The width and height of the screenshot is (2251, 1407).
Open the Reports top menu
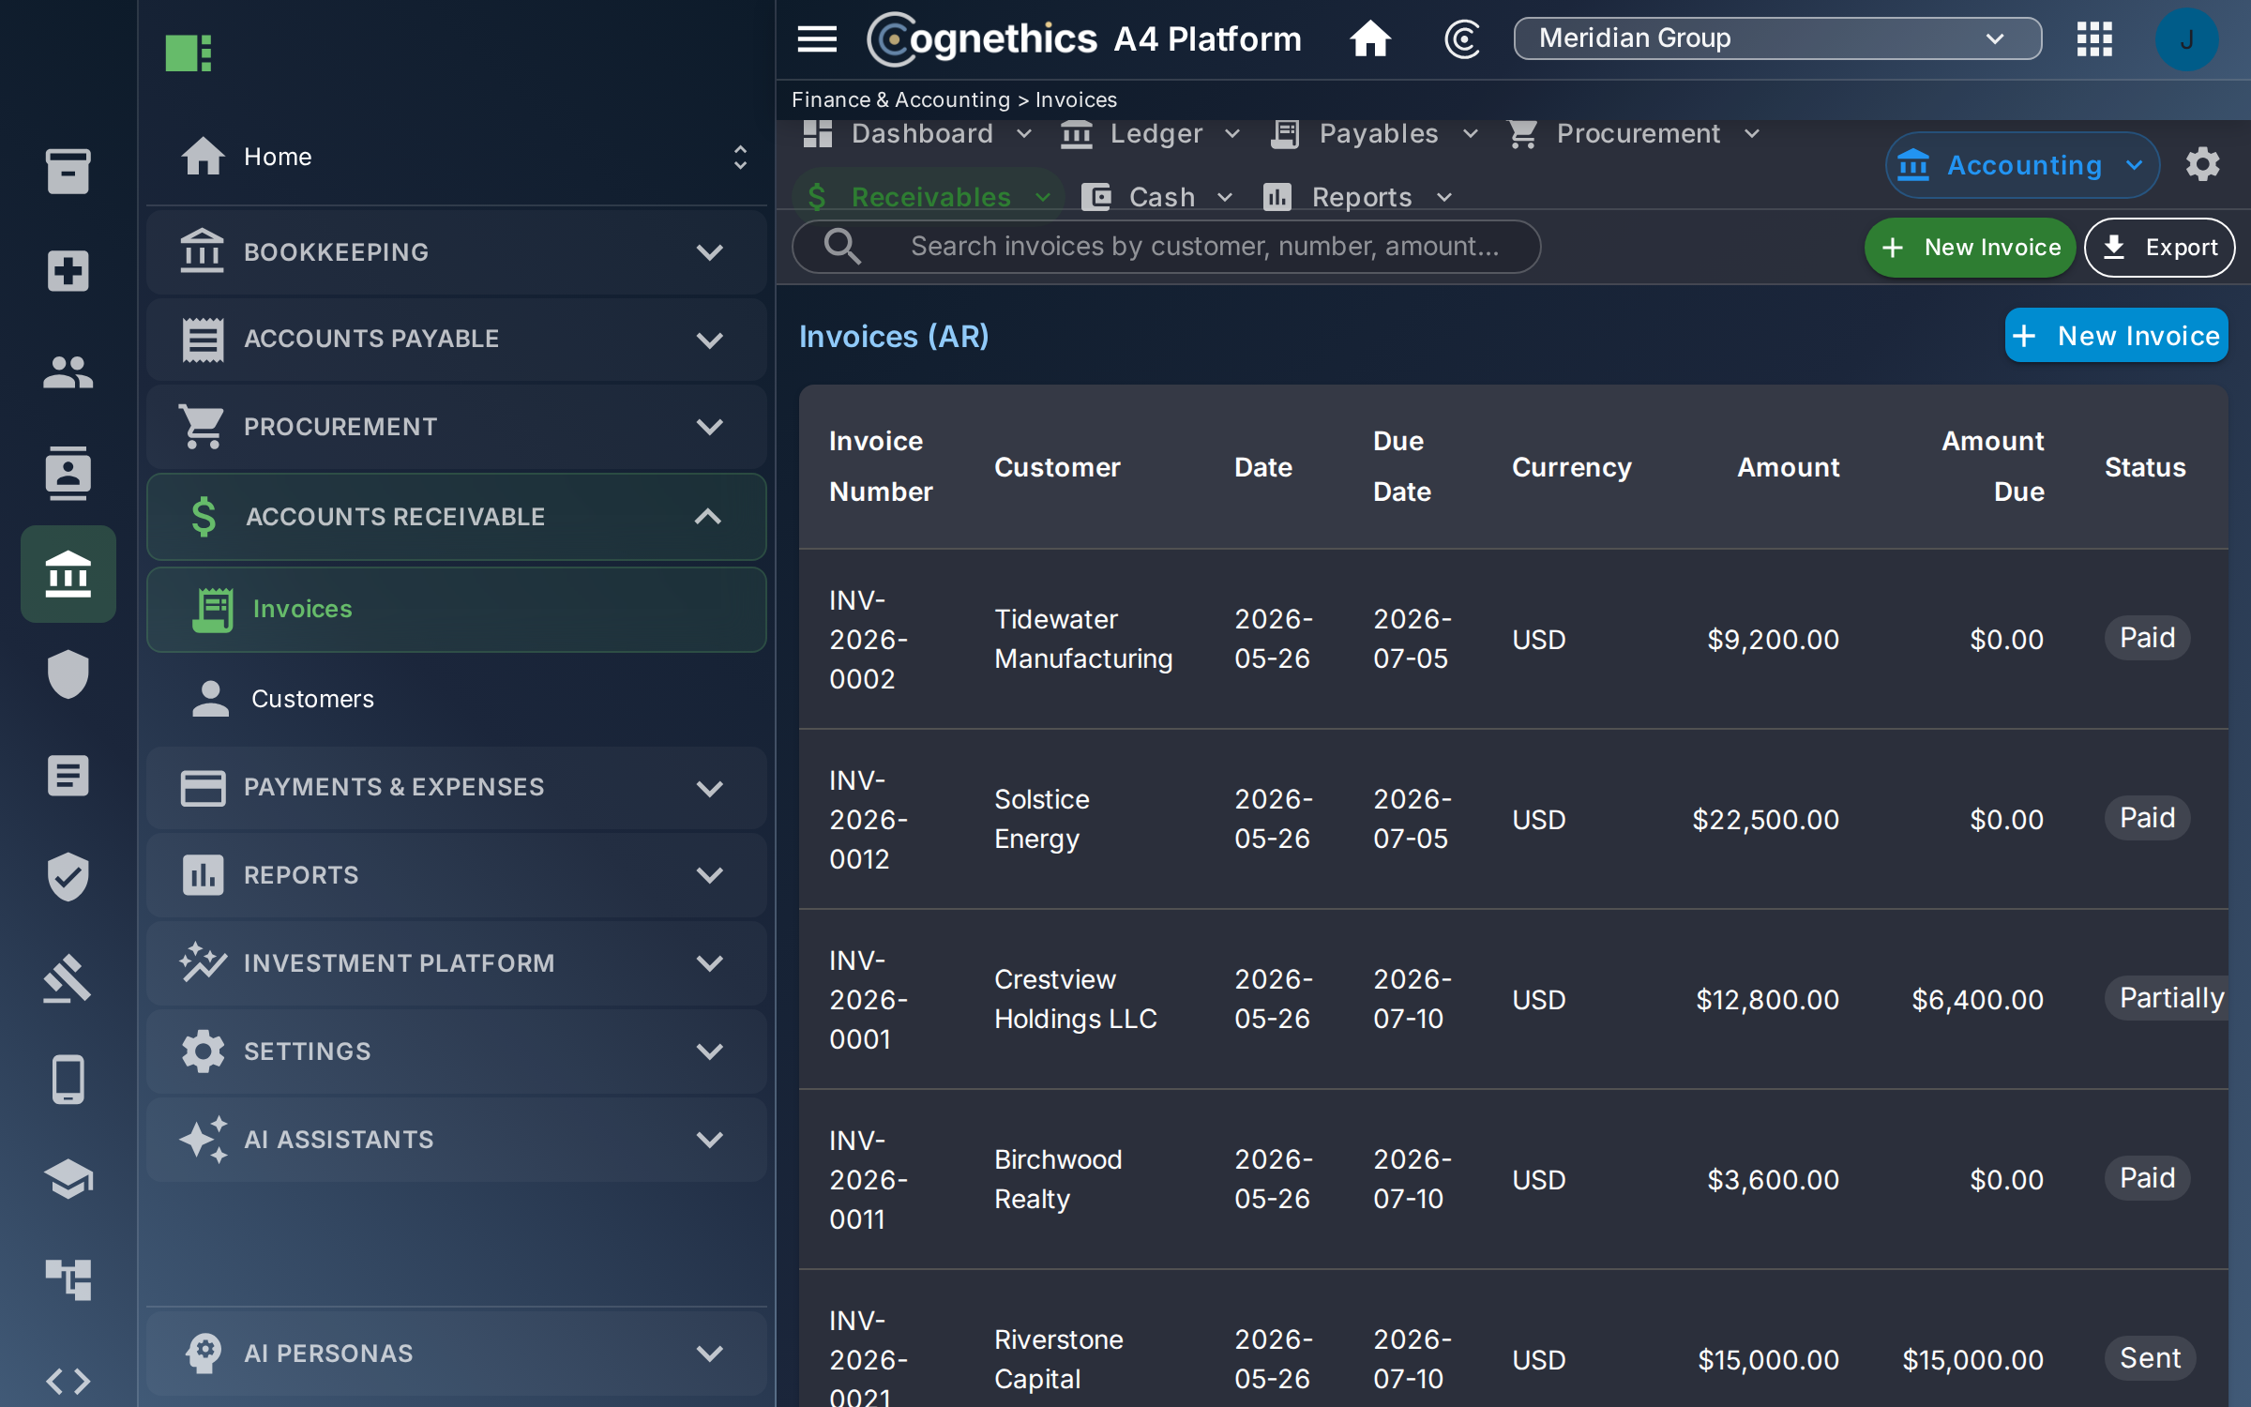point(1359,197)
